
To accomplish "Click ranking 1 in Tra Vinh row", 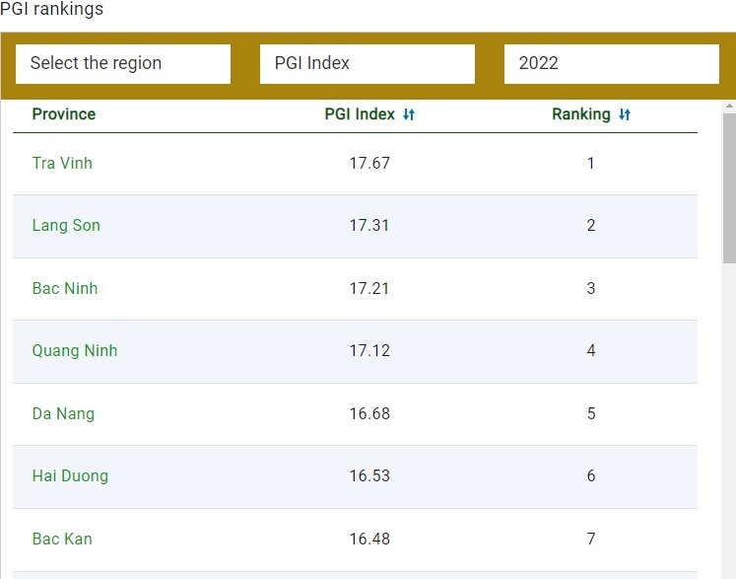I will pos(591,163).
